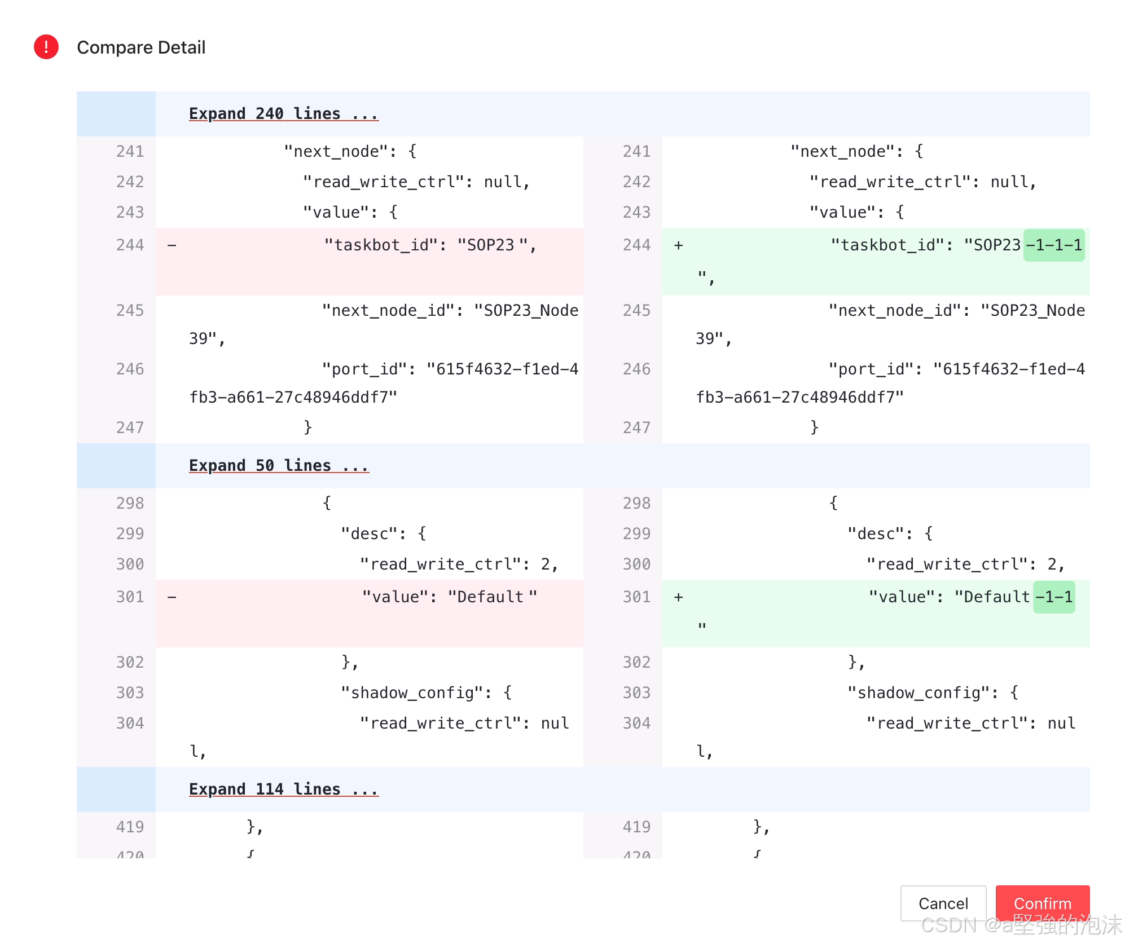
Task: Expand the hidden 50 lines
Action: [279, 466]
